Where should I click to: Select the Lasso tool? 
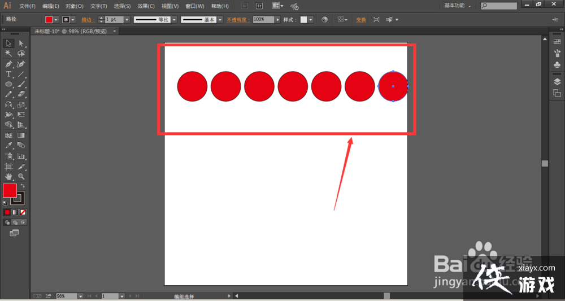[21, 54]
